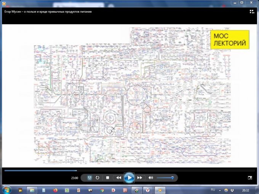Skip to previous track

click(x=118, y=178)
